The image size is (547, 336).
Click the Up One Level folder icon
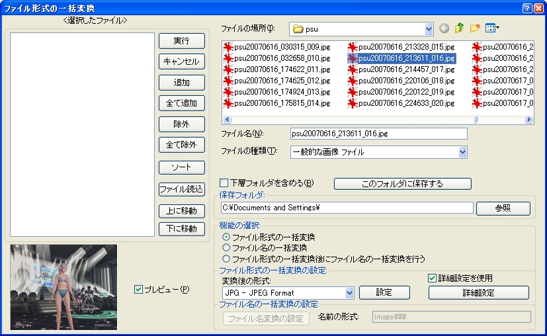[459, 28]
